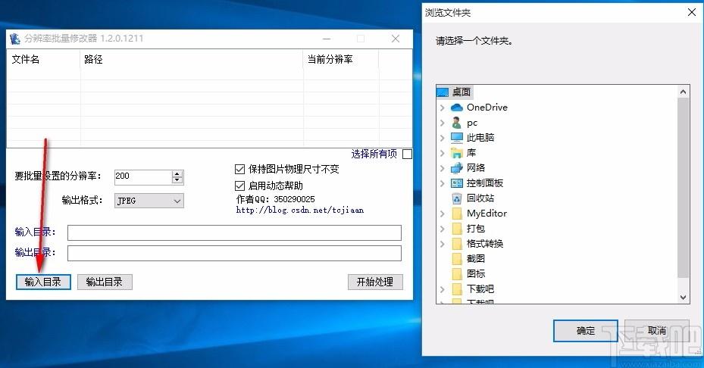Screen dimensions: 704x368
Task: Click the resolution modifier app title icon
Action: 15,39
